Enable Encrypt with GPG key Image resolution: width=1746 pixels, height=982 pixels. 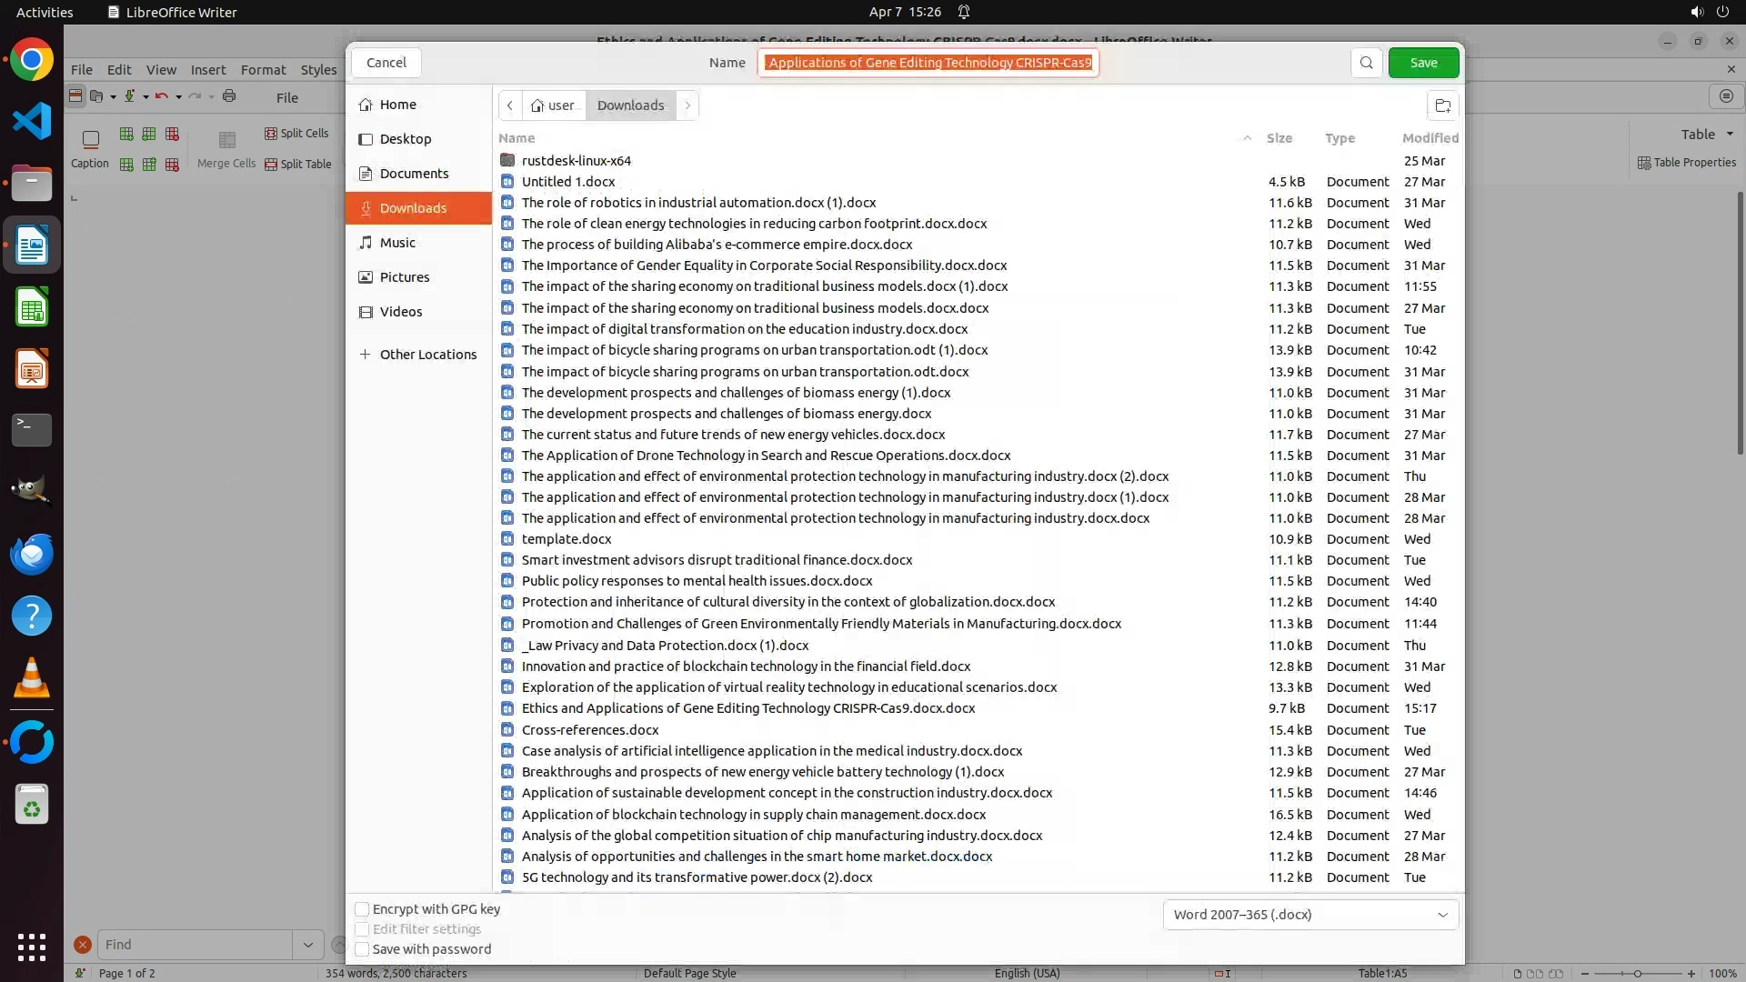click(362, 909)
